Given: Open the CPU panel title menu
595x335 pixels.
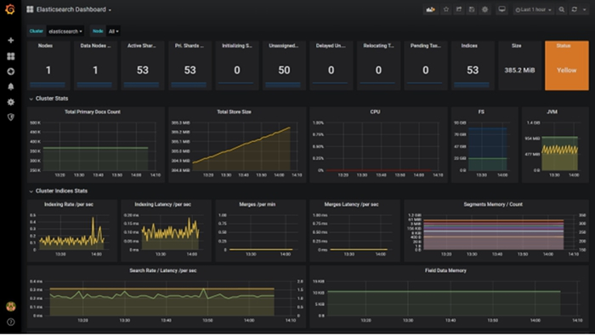Looking at the screenshot, I should [x=375, y=112].
